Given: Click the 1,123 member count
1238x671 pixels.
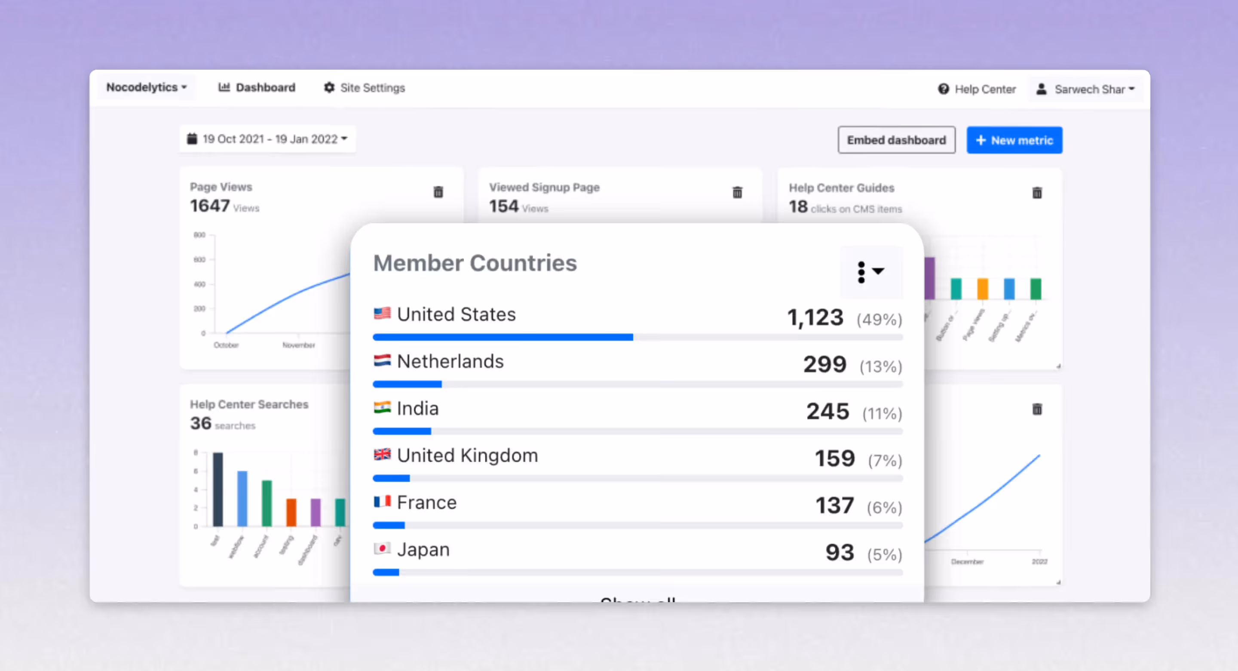Looking at the screenshot, I should point(815,317).
